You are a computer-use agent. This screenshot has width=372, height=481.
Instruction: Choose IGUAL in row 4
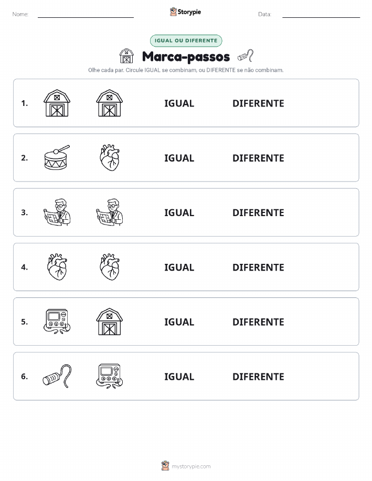[179, 267]
